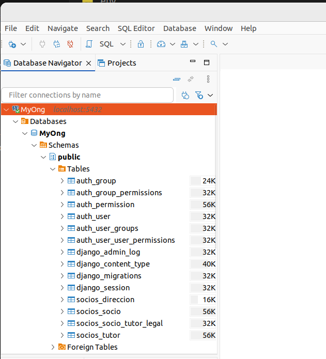Open the Help menu

(249, 28)
